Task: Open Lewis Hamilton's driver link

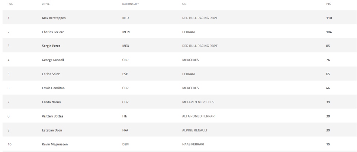Action: (53, 88)
